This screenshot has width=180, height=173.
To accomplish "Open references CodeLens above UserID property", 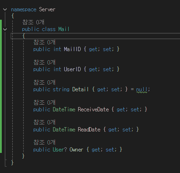I will 44,62.
